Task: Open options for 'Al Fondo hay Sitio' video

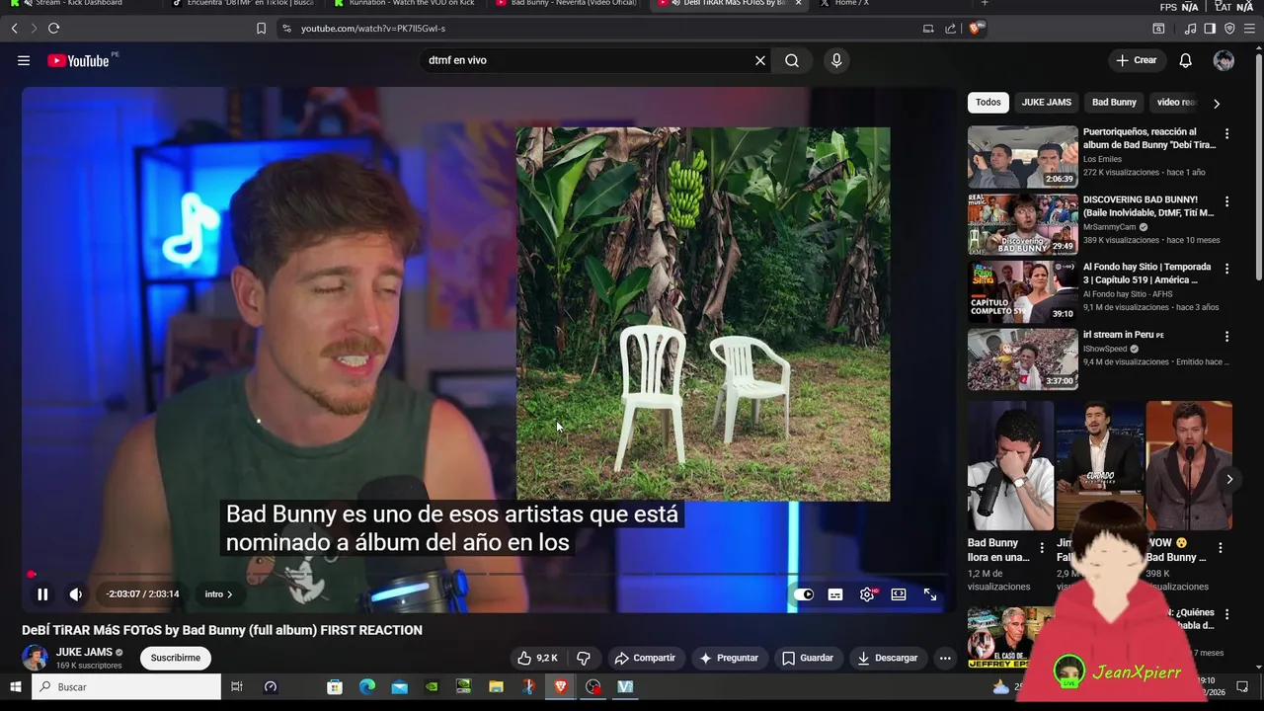Action: (x=1227, y=268)
